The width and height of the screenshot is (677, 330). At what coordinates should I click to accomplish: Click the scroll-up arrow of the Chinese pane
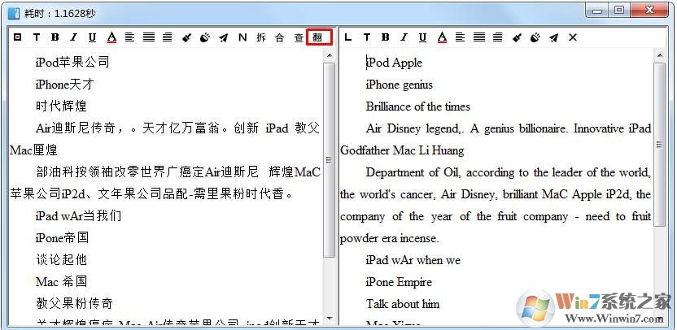pos(330,55)
